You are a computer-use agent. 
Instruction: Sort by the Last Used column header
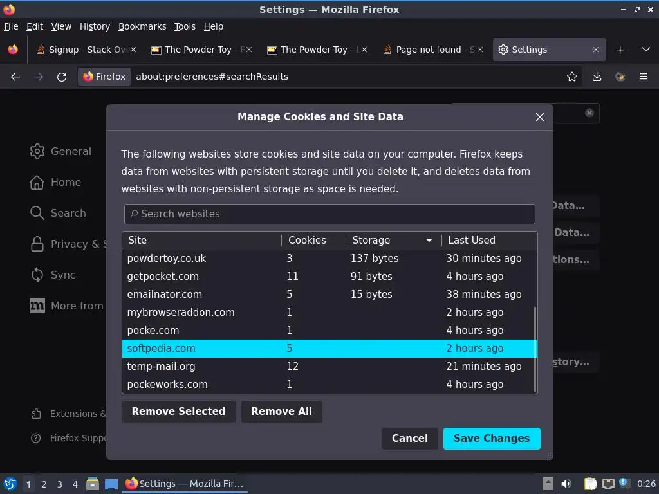pos(489,241)
